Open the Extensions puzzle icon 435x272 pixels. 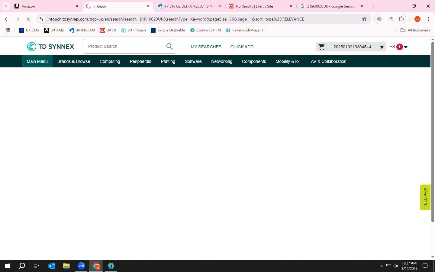click(x=401, y=19)
